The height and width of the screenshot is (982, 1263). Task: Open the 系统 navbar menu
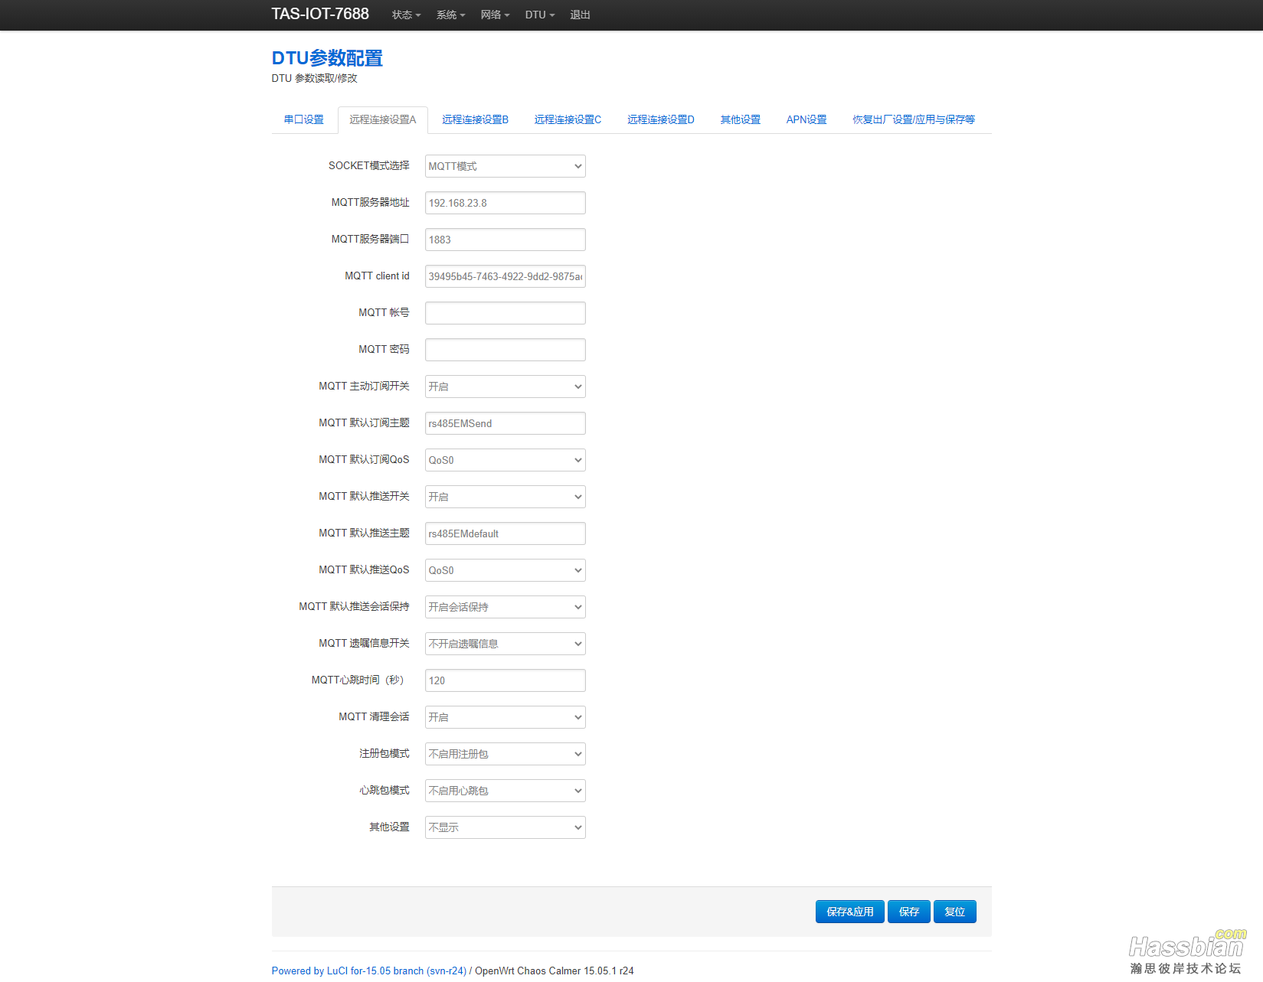(450, 15)
